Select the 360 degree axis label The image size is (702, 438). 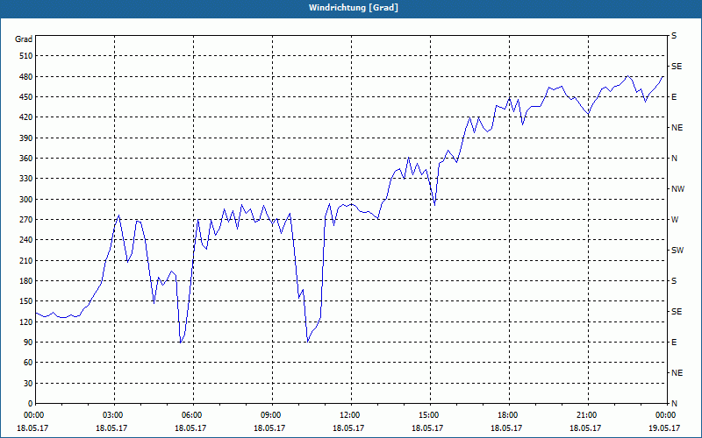pyautogui.click(x=26, y=159)
